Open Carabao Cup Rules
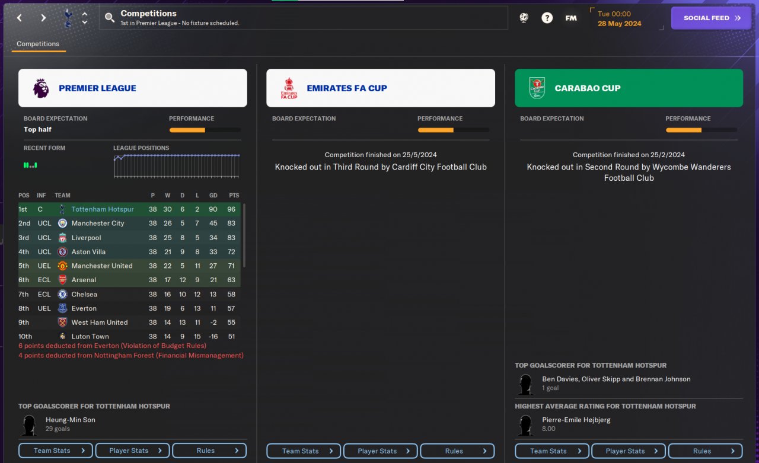Screen dimensions: 759x463 [706, 451]
